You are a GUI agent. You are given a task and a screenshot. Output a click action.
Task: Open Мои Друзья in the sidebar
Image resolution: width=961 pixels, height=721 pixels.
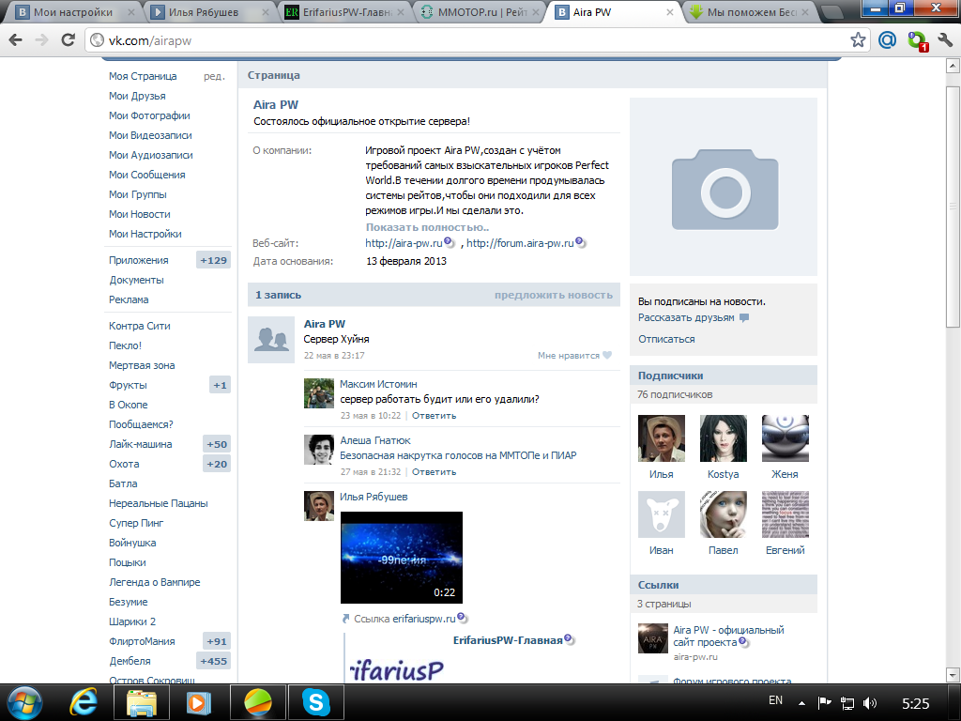[x=137, y=96]
